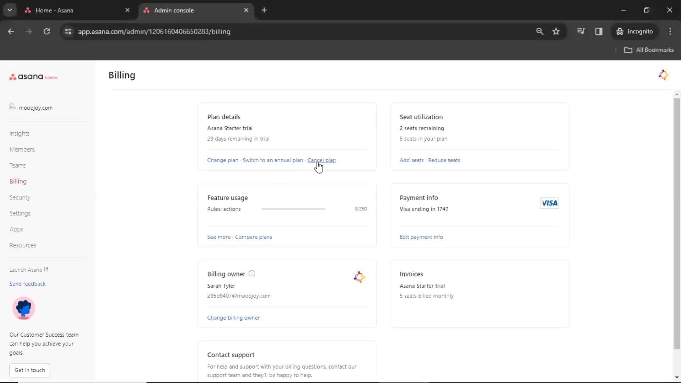Click the '5 seats billed monthly' text
Image resolution: width=681 pixels, height=383 pixels.
click(426, 296)
